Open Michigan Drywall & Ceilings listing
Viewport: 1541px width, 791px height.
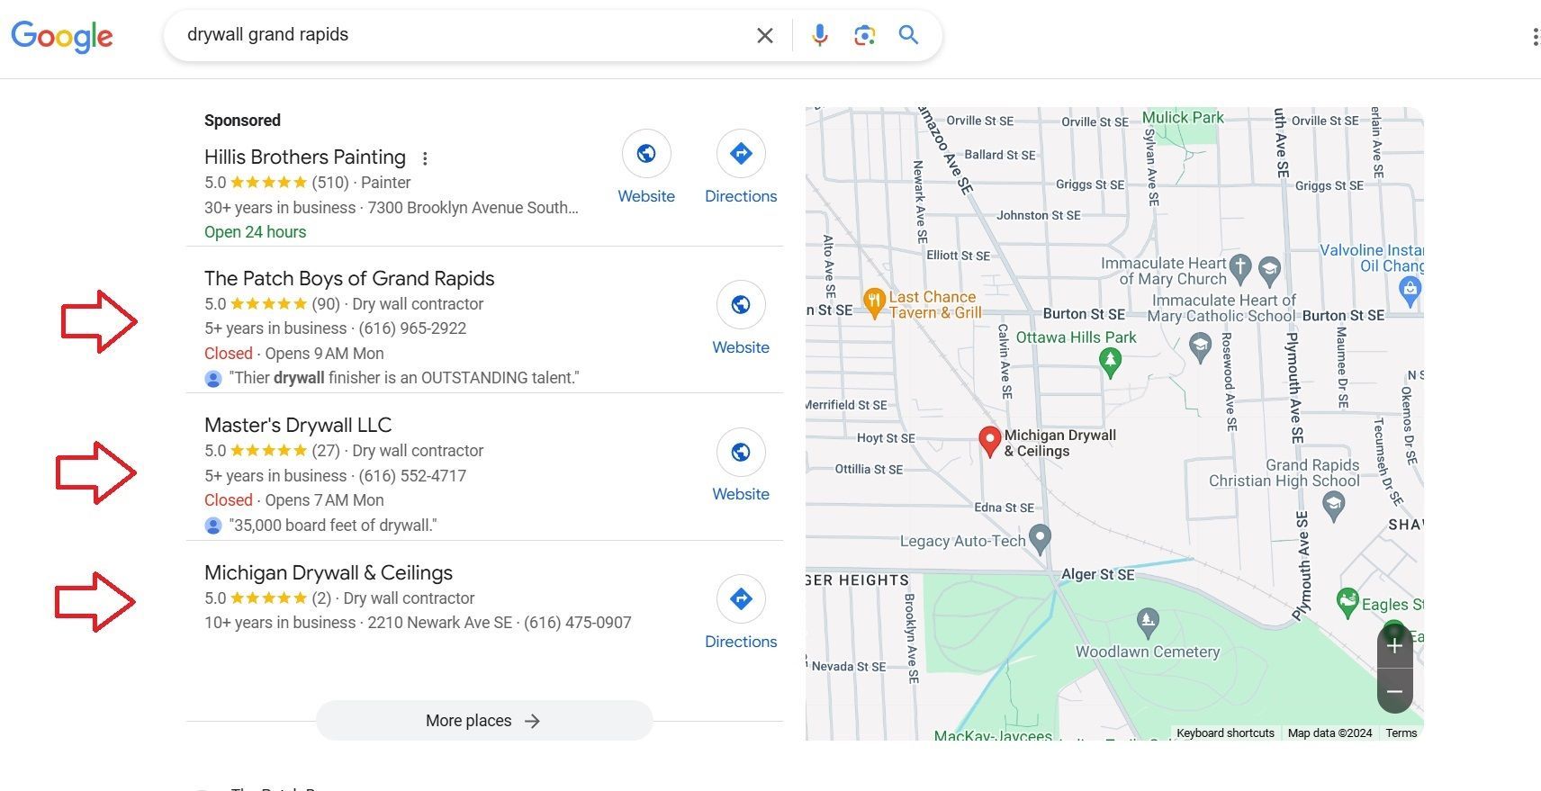[x=329, y=573]
